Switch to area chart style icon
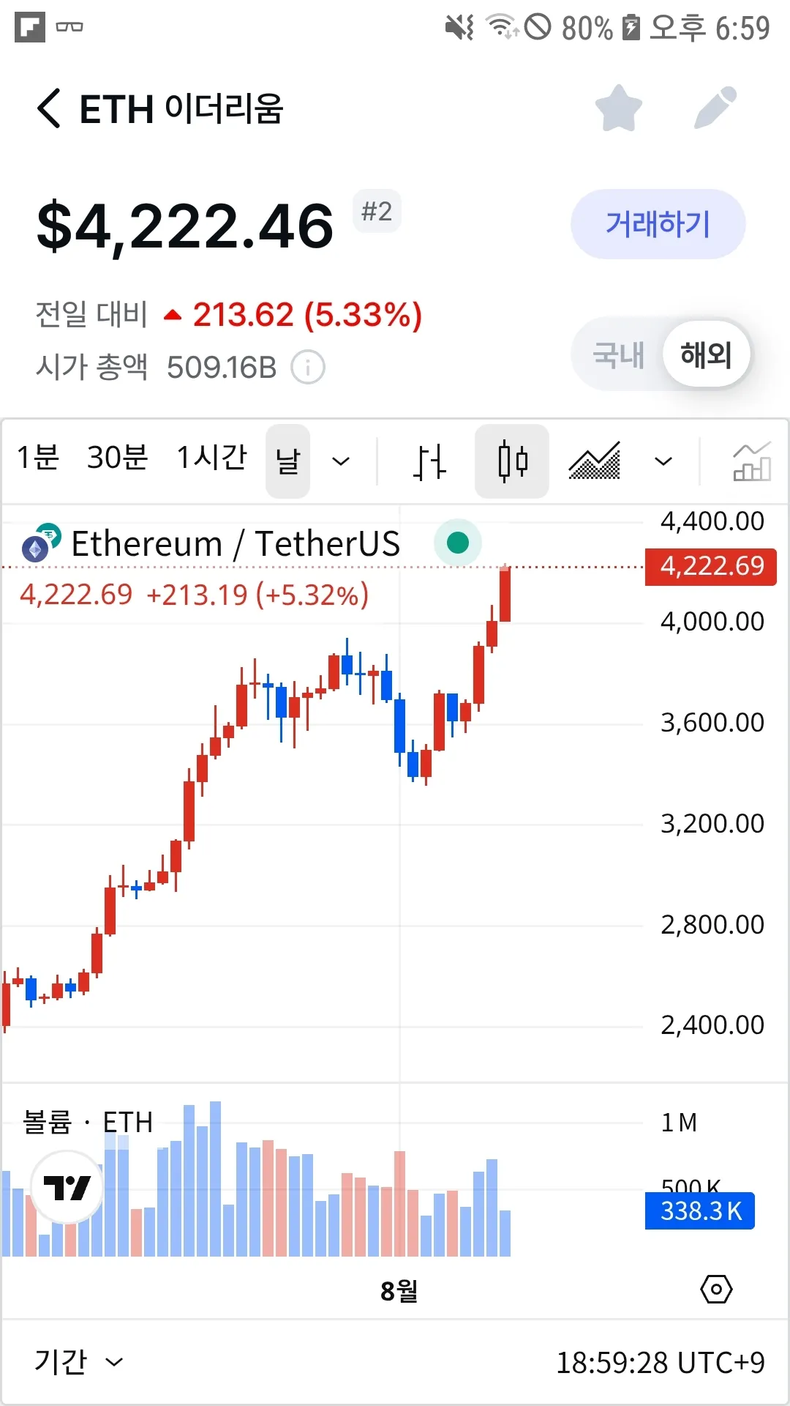Viewport: 790px width, 1406px height. (595, 461)
